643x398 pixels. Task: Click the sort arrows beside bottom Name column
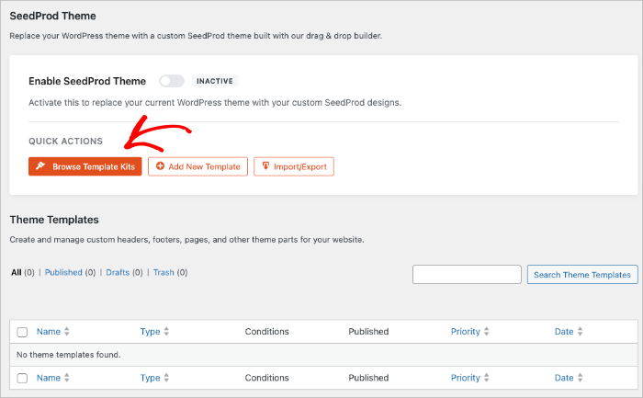pos(67,378)
